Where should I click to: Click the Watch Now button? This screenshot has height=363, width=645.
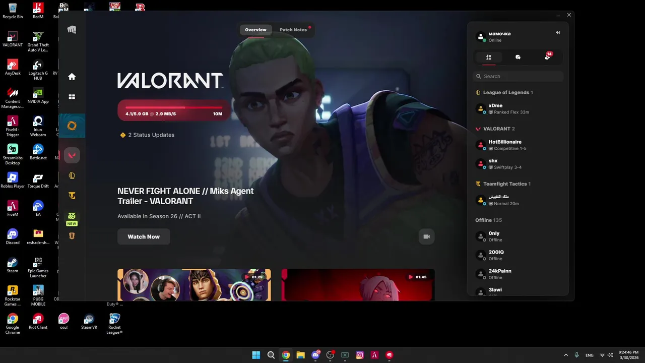[144, 236]
